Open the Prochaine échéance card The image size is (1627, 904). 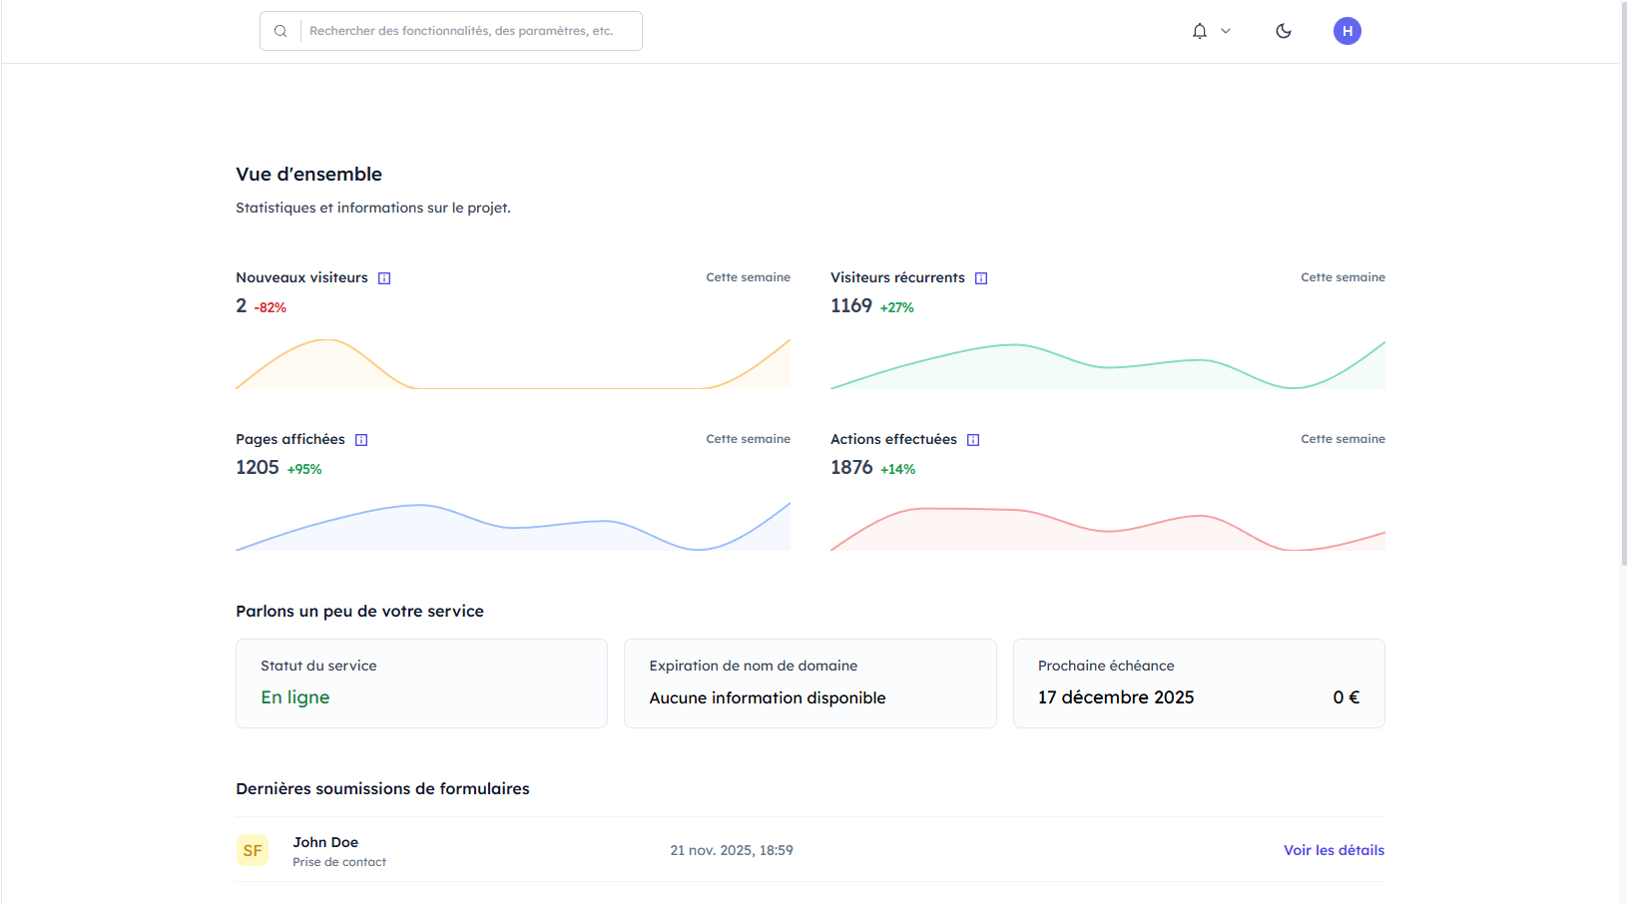point(1199,683)
